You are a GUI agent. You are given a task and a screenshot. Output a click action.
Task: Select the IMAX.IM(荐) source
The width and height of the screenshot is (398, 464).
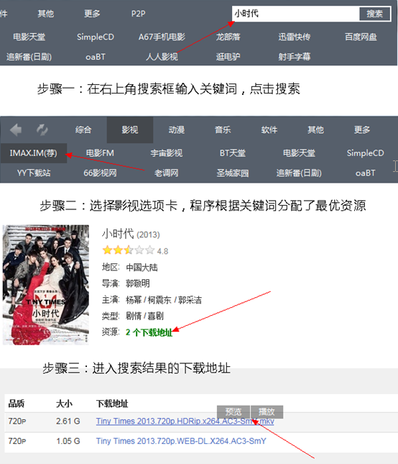tap(33, 153)
